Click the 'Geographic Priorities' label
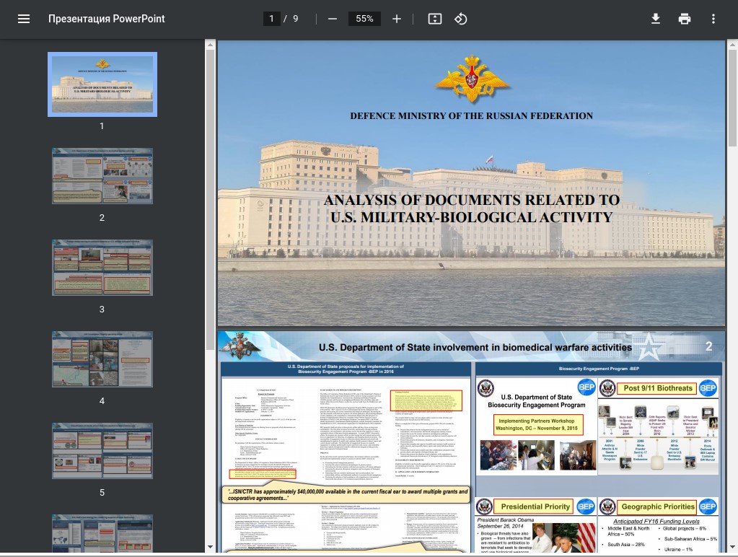738x557 pixels. tap(658, 506)
